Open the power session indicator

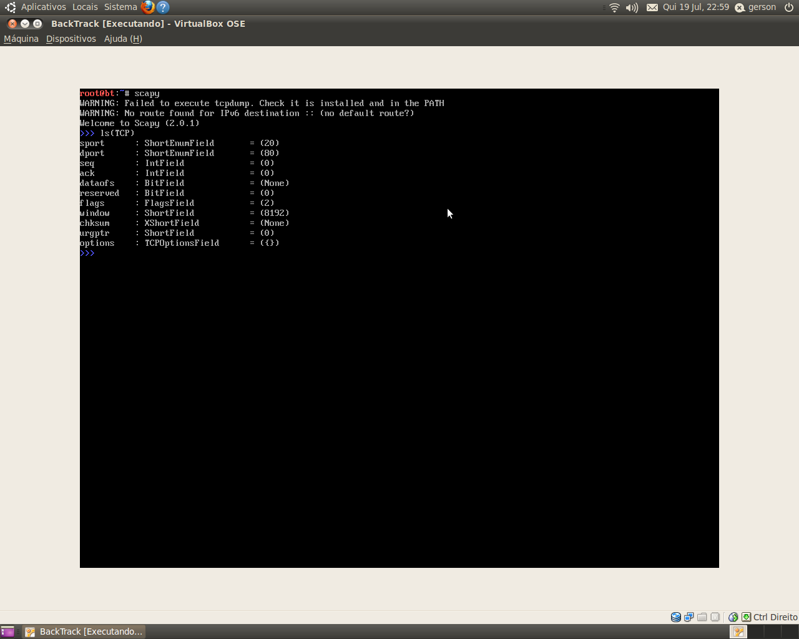tap(789, 7)
